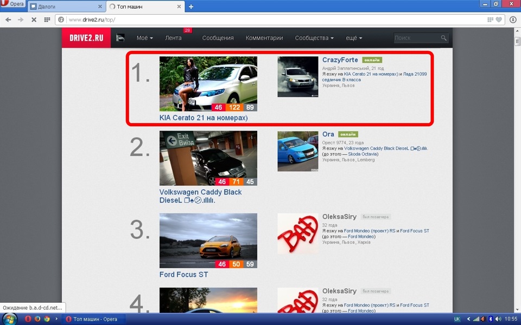
Task: Click the red 28 notification badge
Action: 187,30
